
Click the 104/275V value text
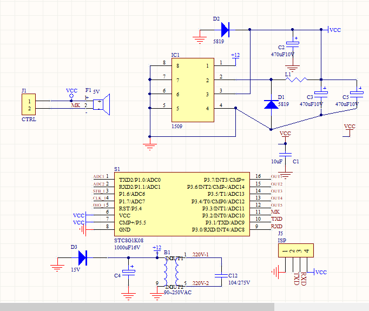point(239,282)
